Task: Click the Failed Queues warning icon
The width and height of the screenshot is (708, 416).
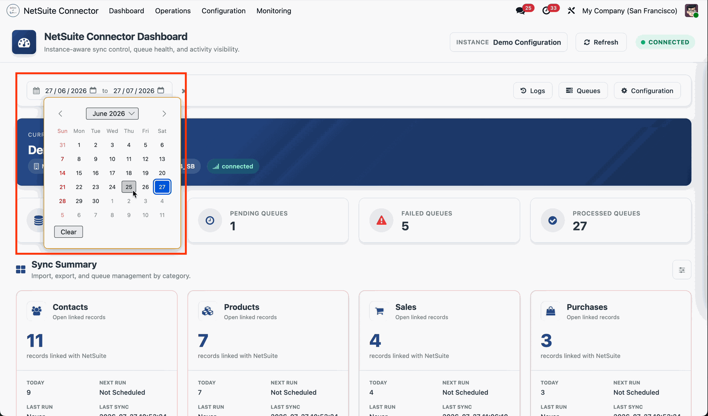Action: click(381, 220)
